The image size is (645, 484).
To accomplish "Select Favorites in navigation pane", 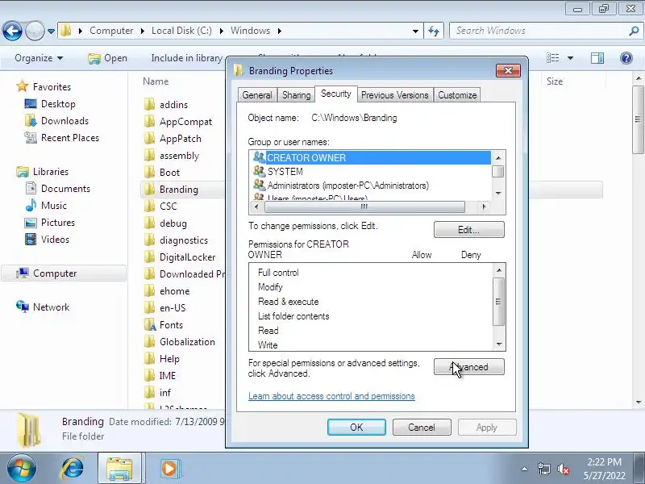I will pyautogui.click(x=44, y=87).
